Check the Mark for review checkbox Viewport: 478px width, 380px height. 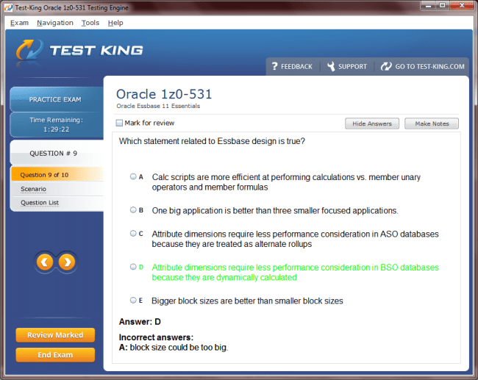coord(119,123)
